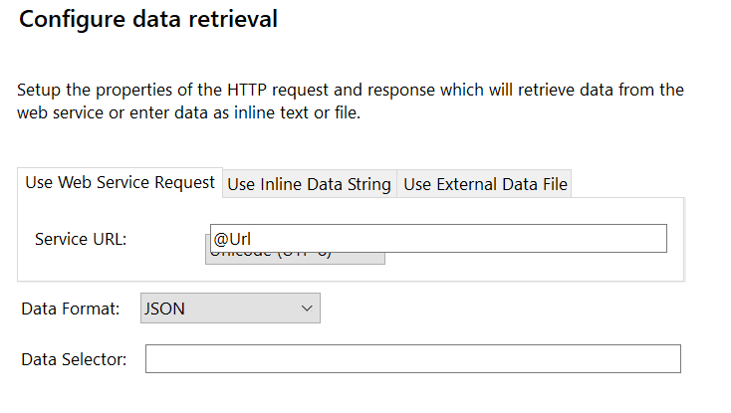Click the description line mentioning inline text or file
This screenshot has width=731, height=413.
click(189, 112)
